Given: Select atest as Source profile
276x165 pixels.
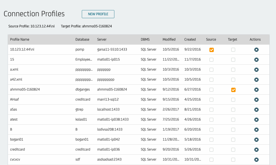Looking at the screenshot, I should coord(211,120).
